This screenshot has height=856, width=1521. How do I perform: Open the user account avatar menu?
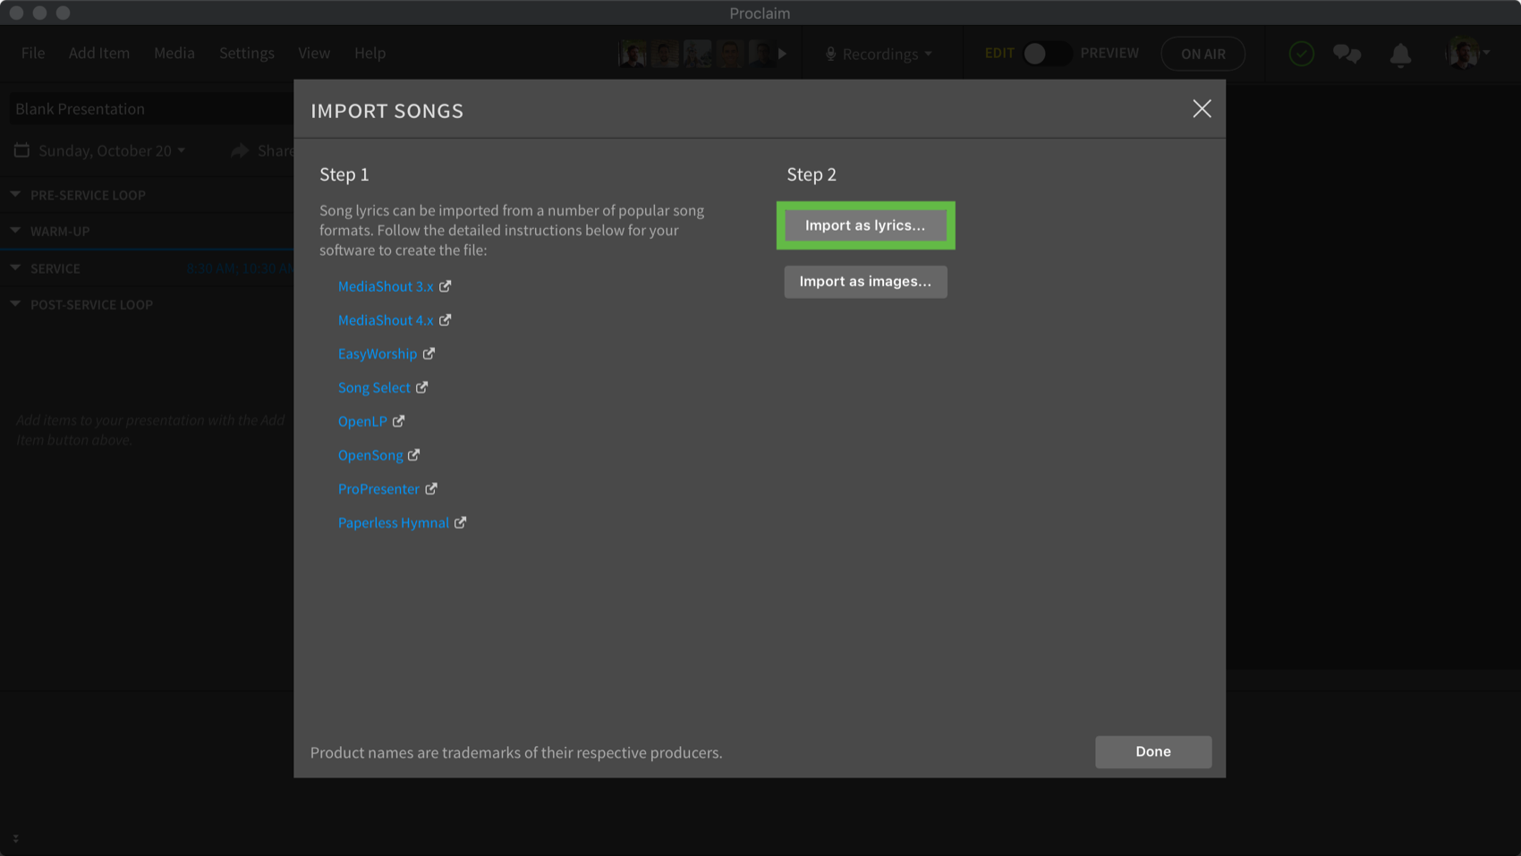[1466, 54]
